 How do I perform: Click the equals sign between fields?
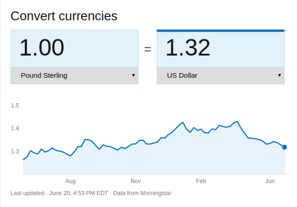coord(148,49)
